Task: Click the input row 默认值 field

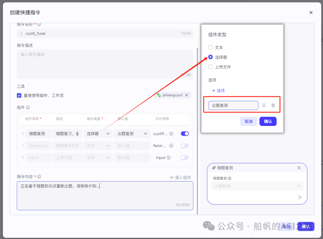Action: click(x=132, y=157)
